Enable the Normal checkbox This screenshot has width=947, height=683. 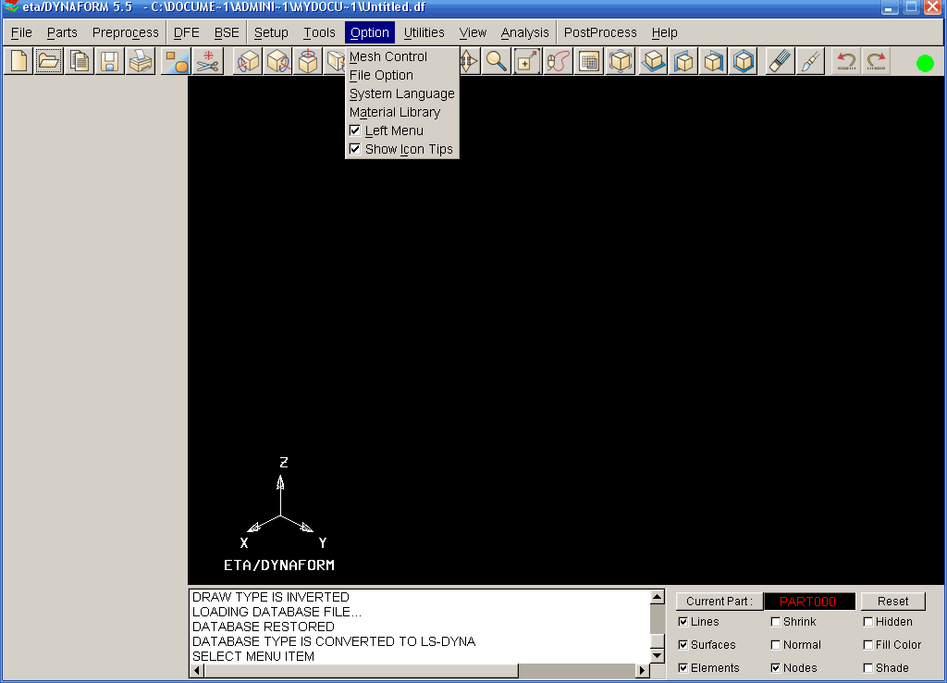pos(776,644)
